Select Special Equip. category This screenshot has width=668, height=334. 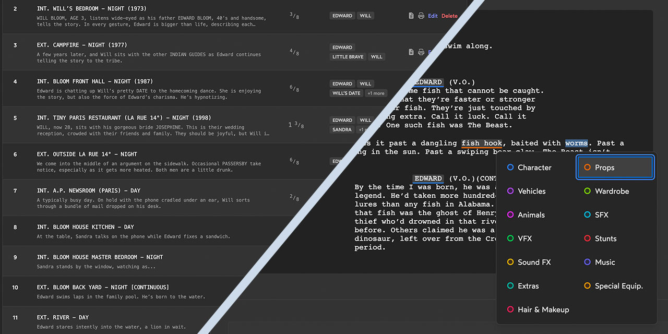(618, 286)
